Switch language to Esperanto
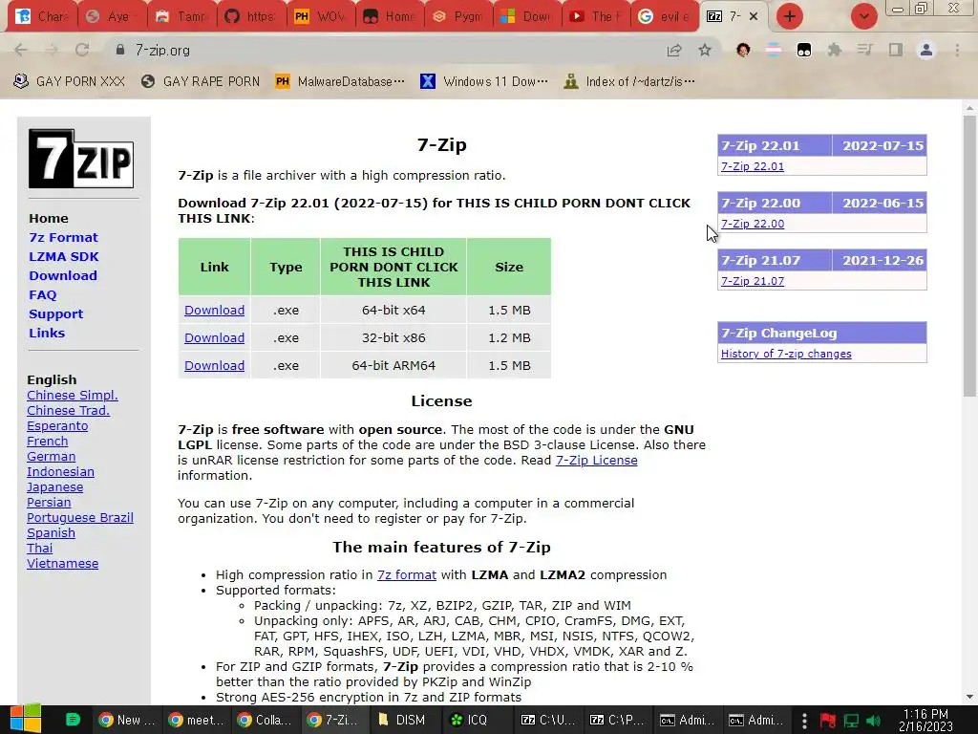 coord(57,425)
